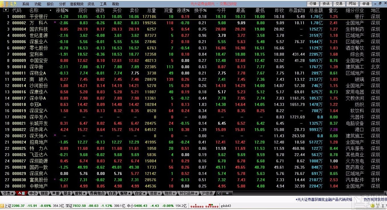
Task: Open the 功能 menu
Action: [x=38, y=4]
